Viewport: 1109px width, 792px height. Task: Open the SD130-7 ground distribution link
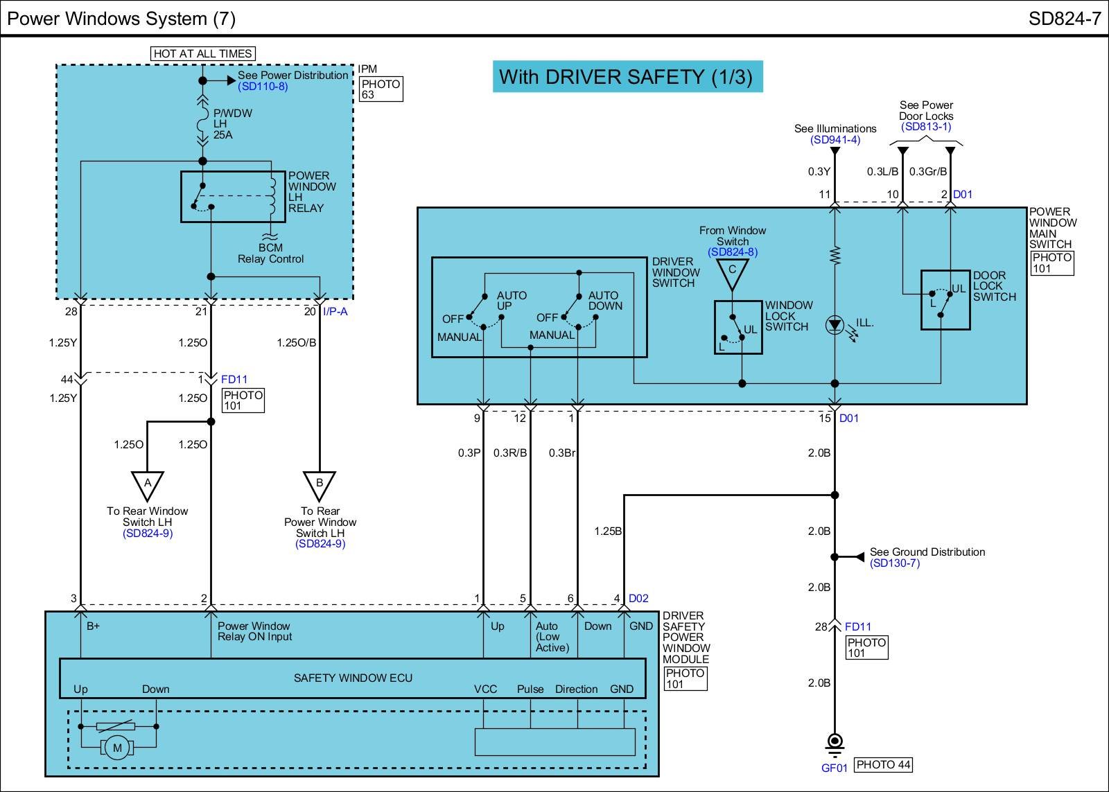coord(895,563)
